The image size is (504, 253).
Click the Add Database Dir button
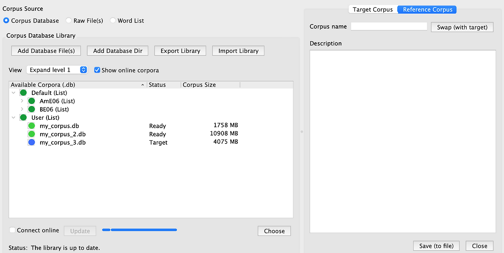pos(118,51)
